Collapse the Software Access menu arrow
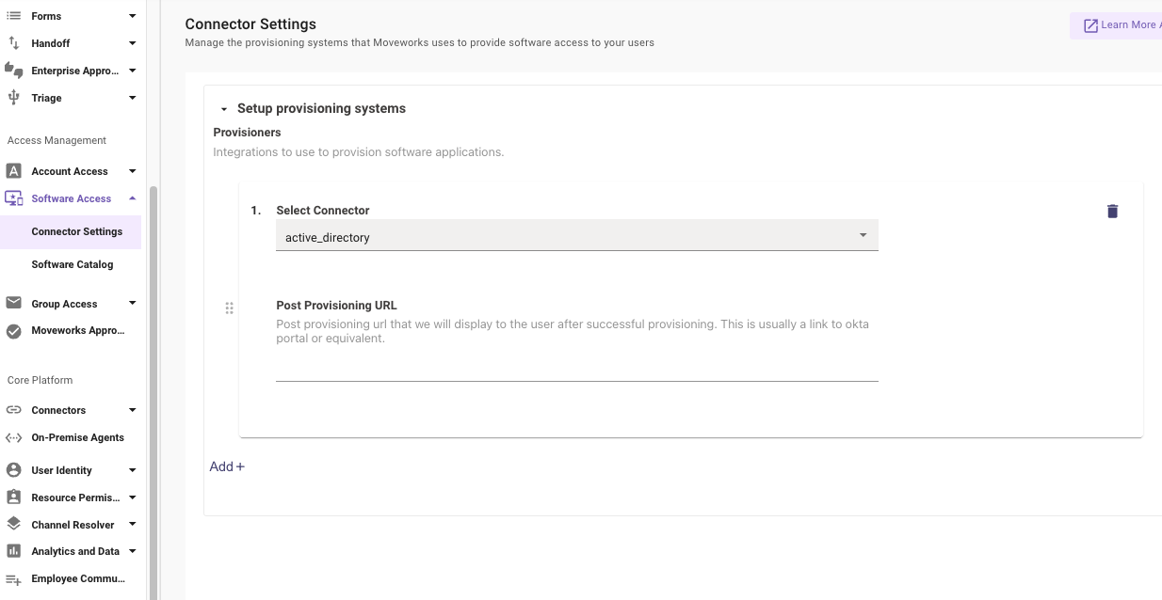This screenshot has width=1162, height=600. [x=132, y=198]
